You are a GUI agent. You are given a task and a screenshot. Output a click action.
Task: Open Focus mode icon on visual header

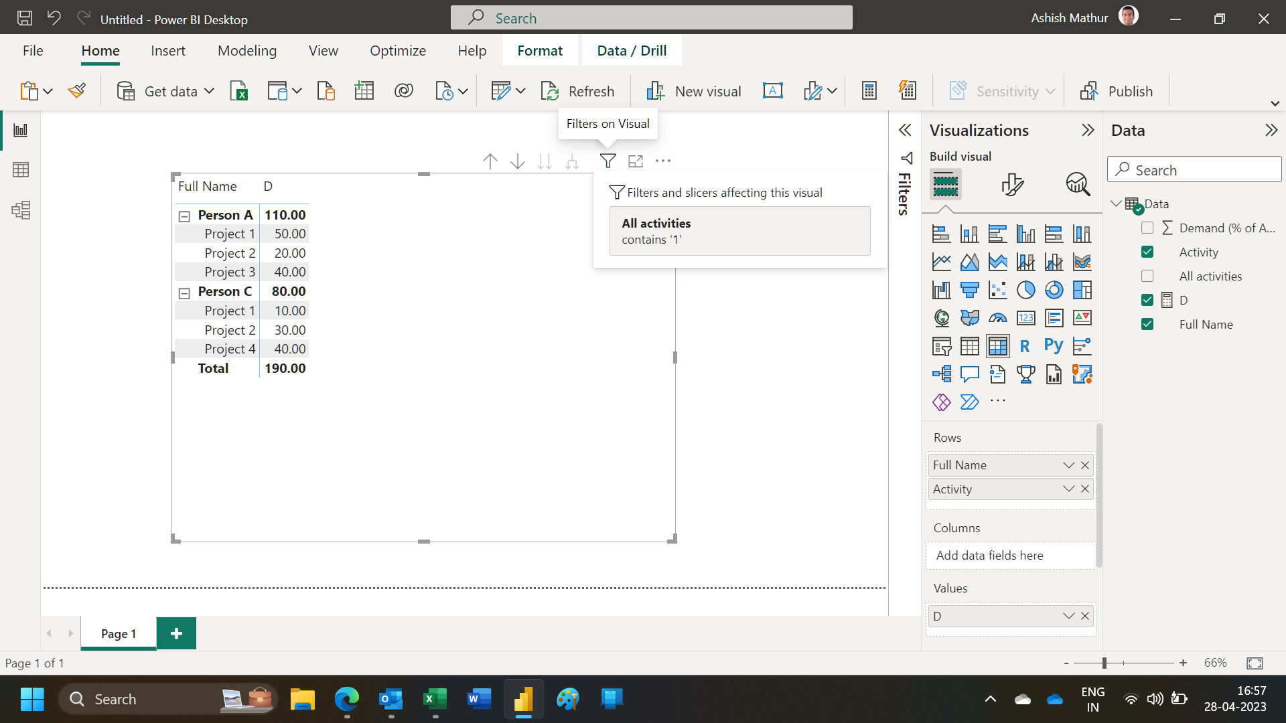click(636, 161)
